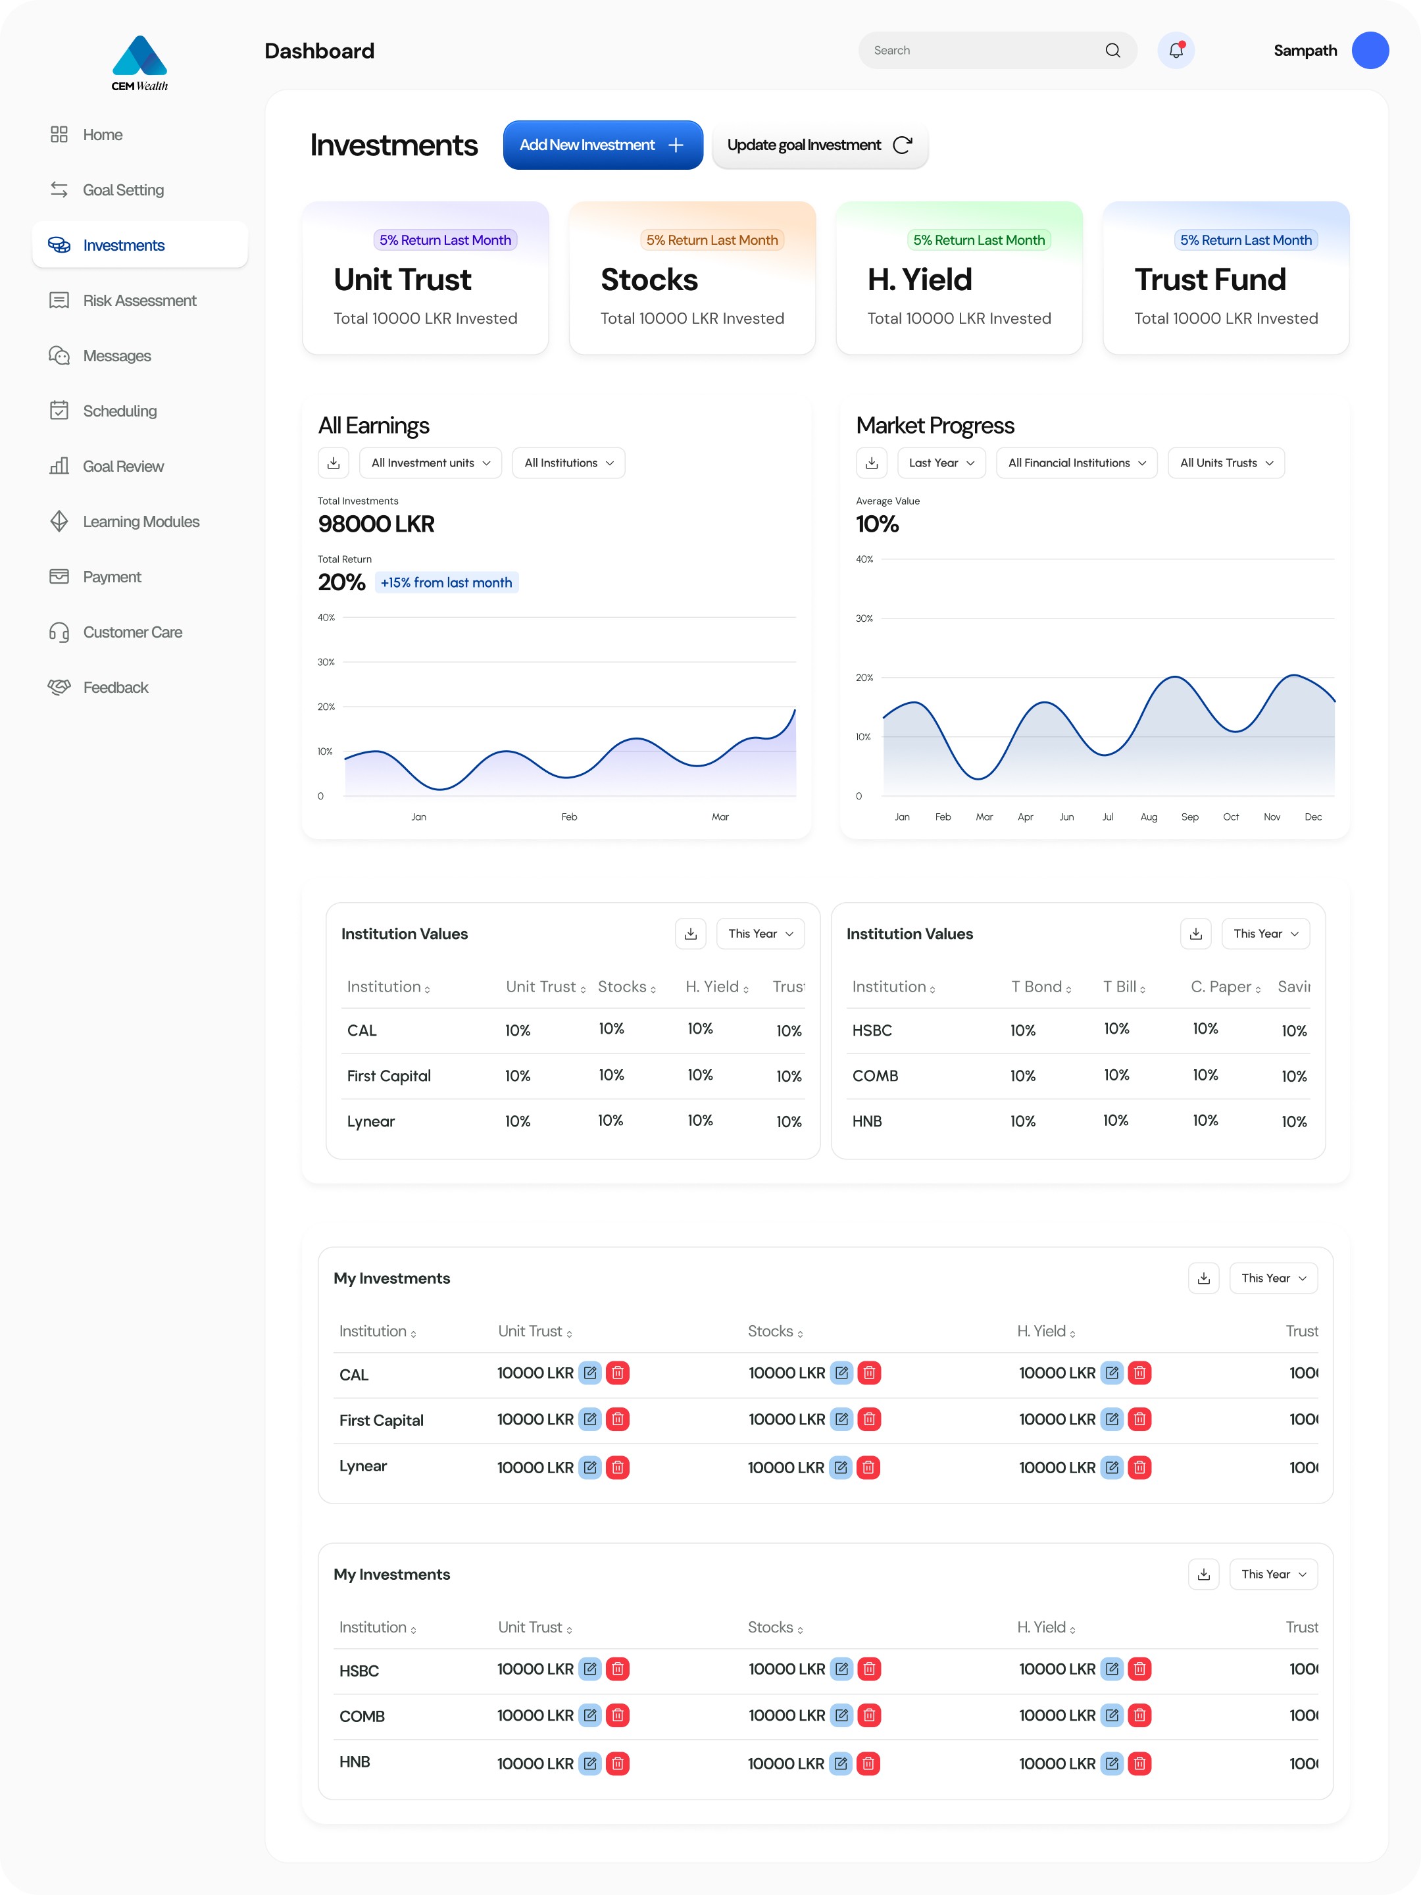1421x1895 pixels.
Task: Expand the Last Year dropdown in Market Progress
Action: [x=941, y=463]
